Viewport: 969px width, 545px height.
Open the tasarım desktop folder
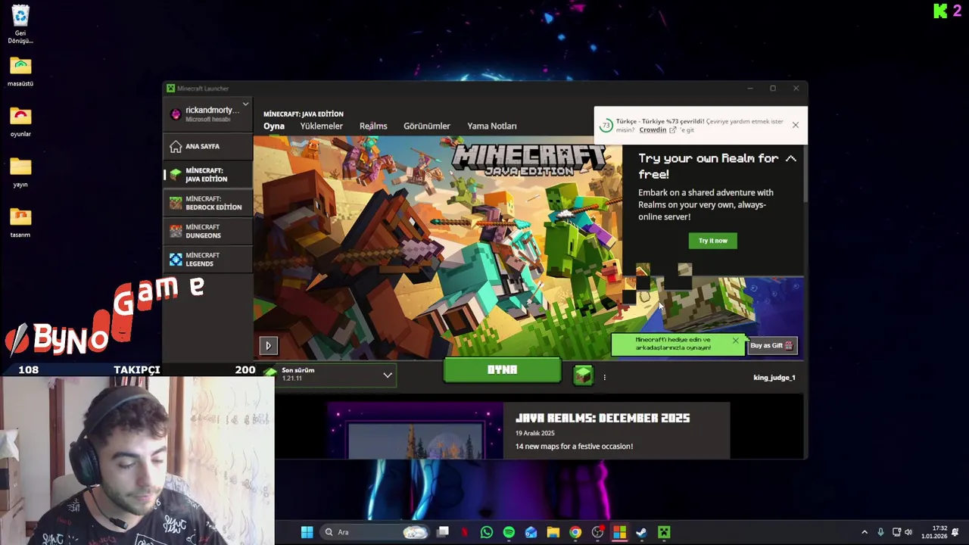click(x=20, y=223)
